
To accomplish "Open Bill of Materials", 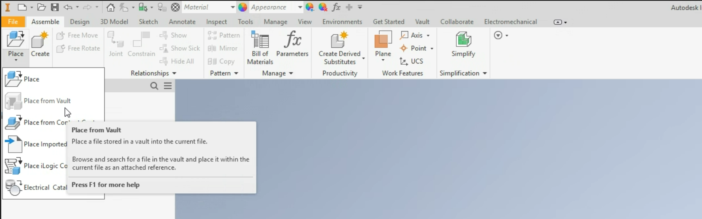I will [260, 48].
